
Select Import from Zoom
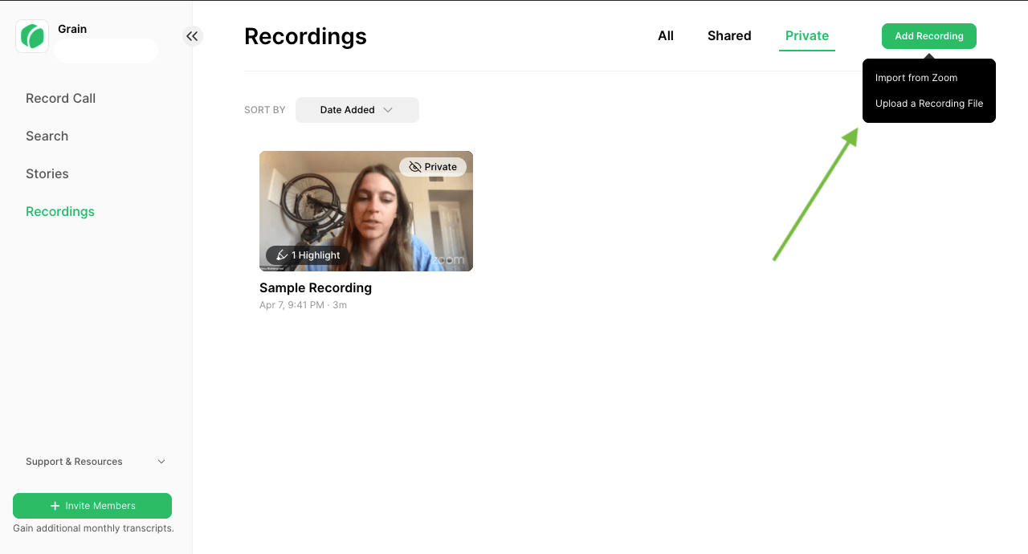coord(916,77)
